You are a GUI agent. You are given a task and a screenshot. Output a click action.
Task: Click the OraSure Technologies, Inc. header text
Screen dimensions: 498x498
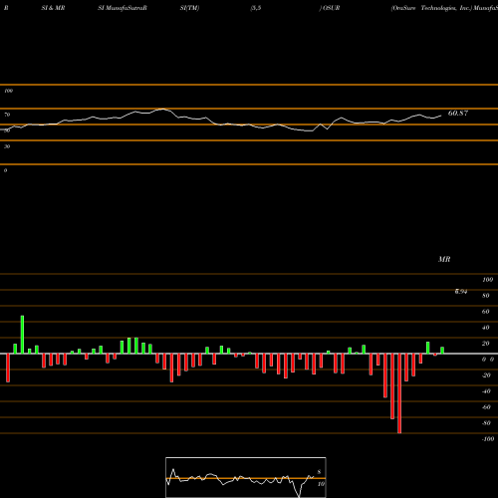[x=431, y=8]
